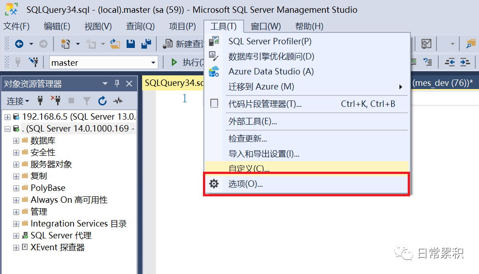479x274 pixels.
Task: Open the 迁移到 Azure (M) submenu
Action: coord(307,87)
